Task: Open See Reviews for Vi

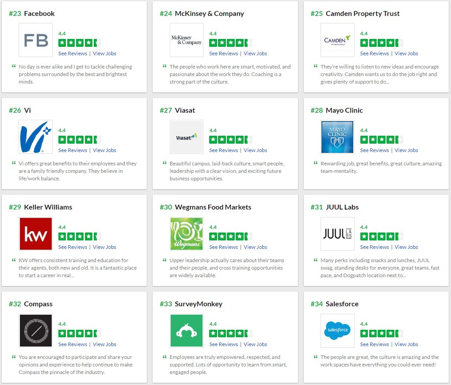Action: (x=73, y=150)
